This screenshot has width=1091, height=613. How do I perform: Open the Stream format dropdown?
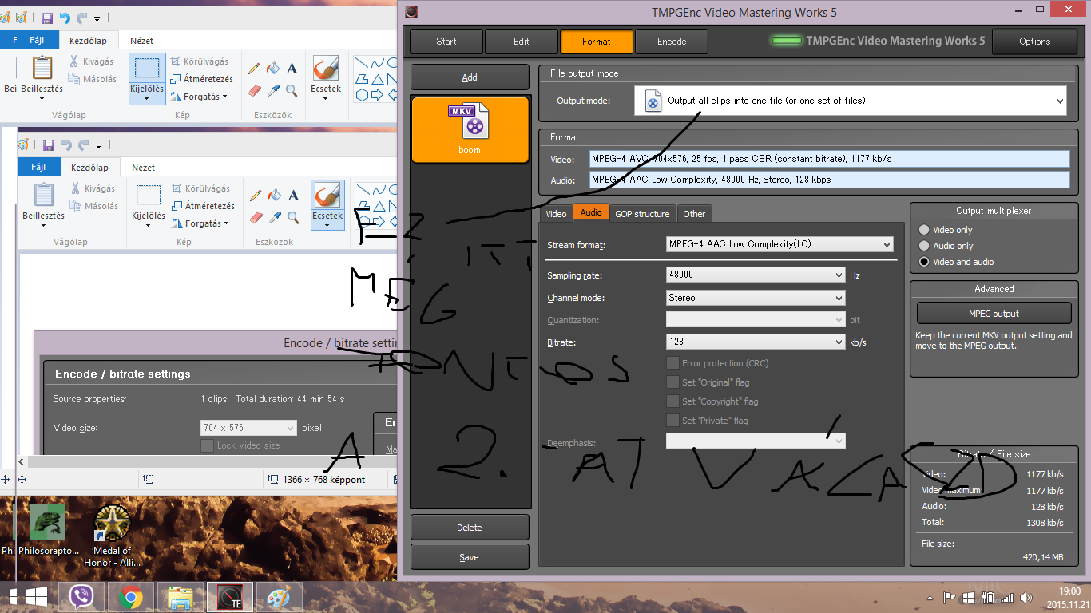780,244
